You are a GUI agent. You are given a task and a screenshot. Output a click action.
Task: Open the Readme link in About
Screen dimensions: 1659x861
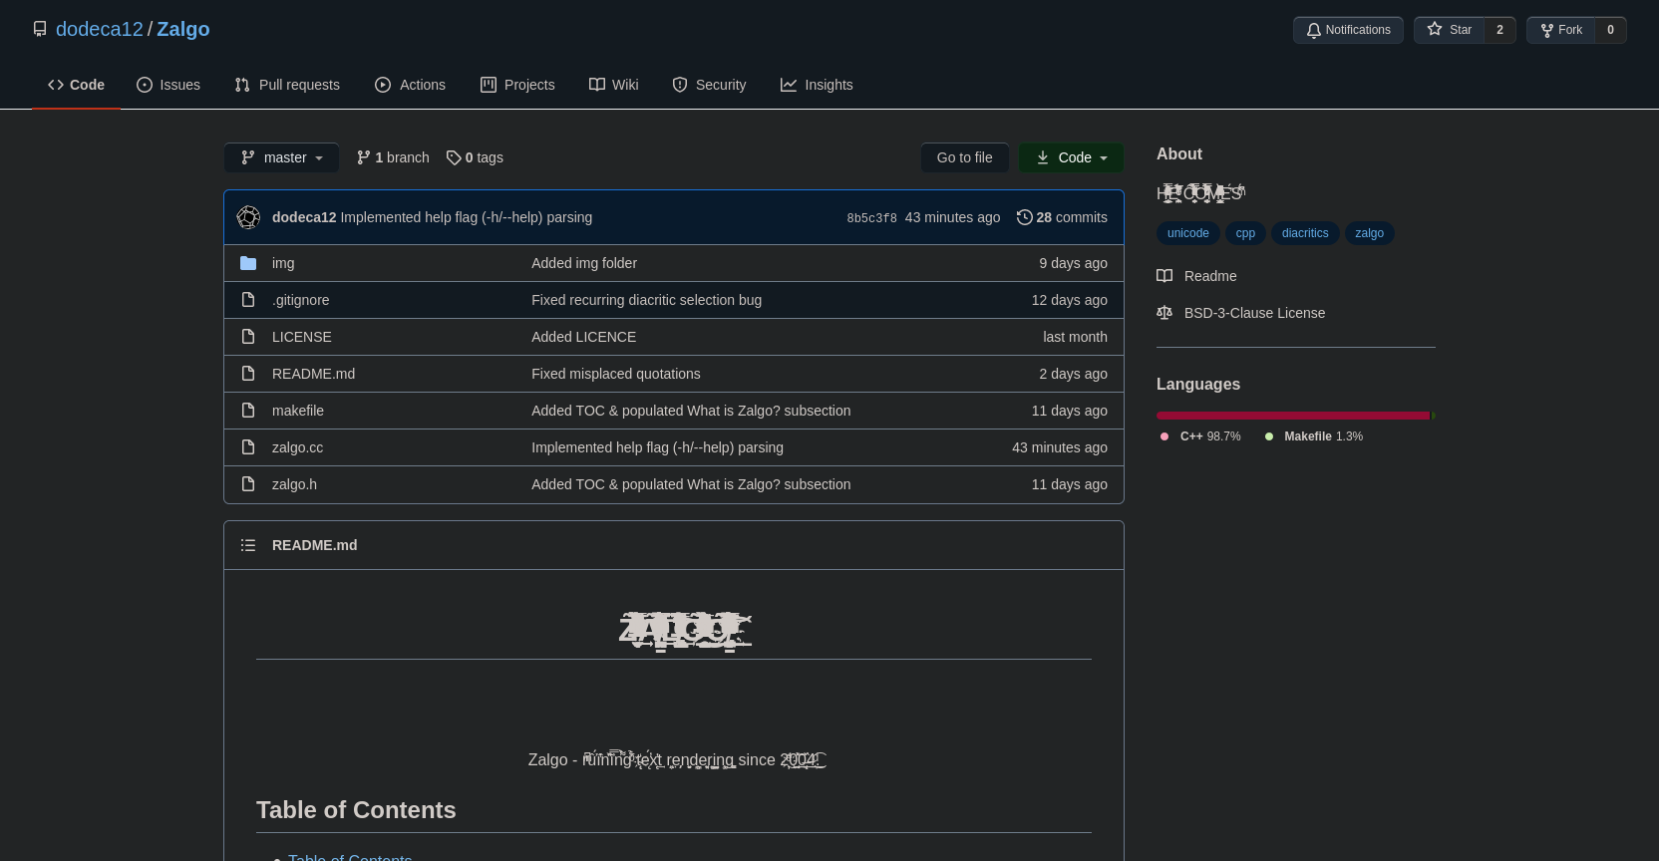pos(1196,276)
